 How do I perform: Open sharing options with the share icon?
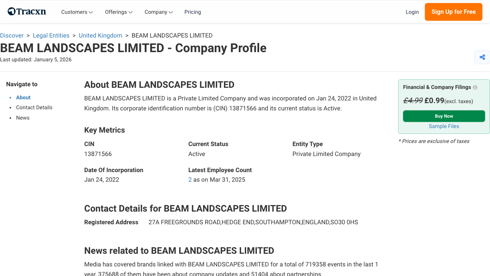tap(482, 57)
